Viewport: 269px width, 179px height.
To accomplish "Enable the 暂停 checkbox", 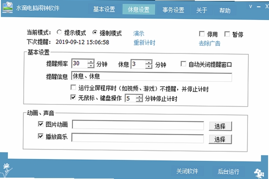I will point(227,34).
